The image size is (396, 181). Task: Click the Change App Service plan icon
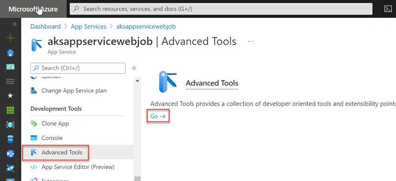pos(34,90)
